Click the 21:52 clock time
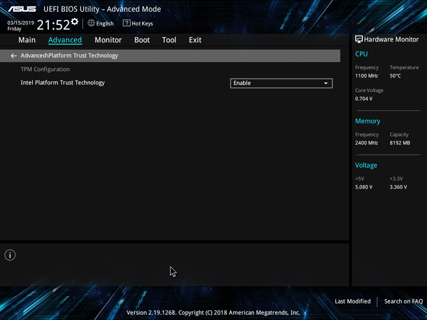Viewport: 427px width, 320px height. 53,25
